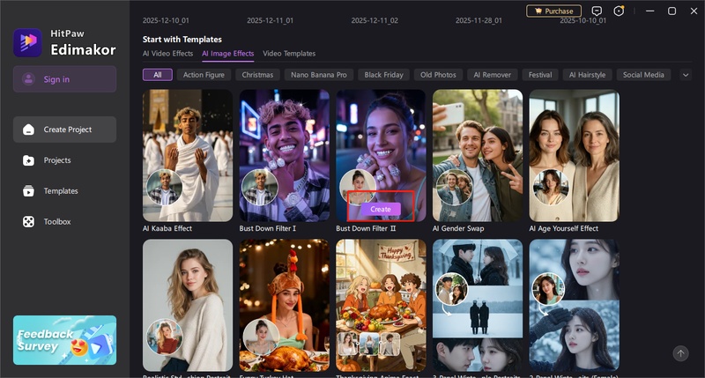This screenshot has width=705, height=378.
Task: Click the scroll-to-top arrow icon
Action: (x=679, y=353)
